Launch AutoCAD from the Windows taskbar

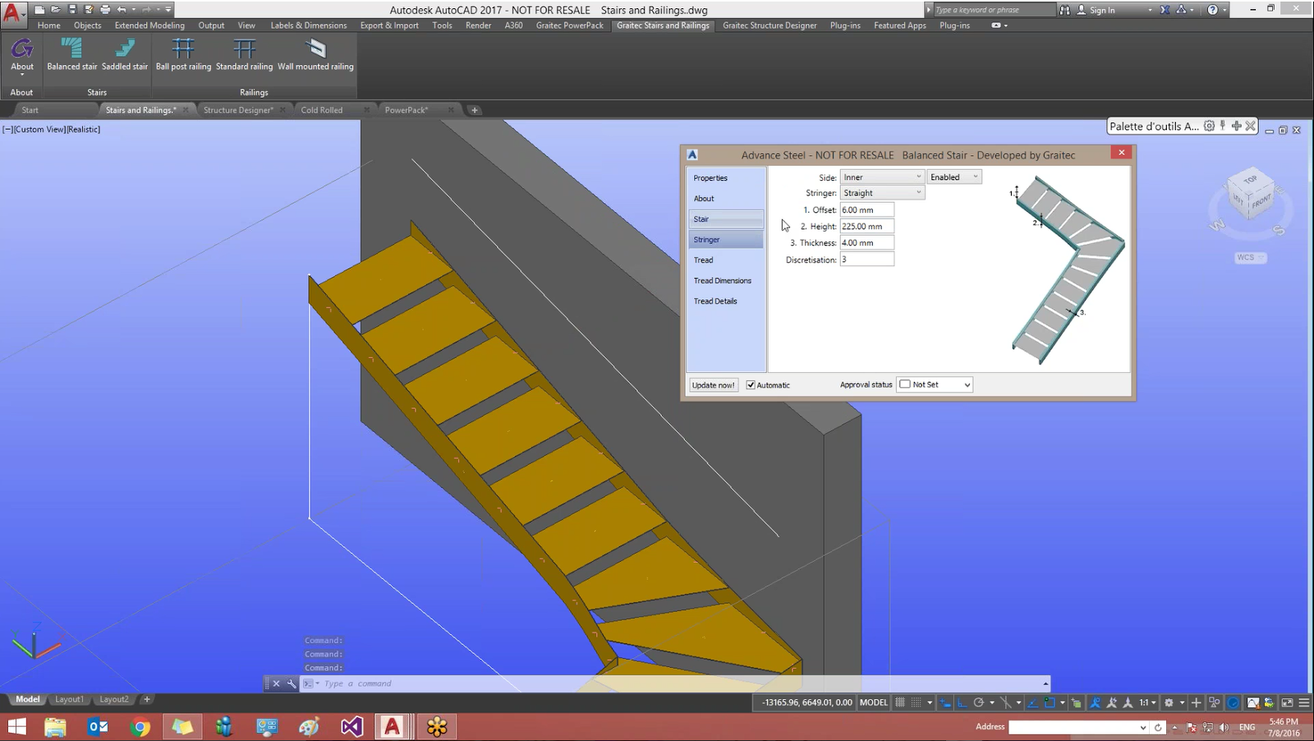(393, 726)
